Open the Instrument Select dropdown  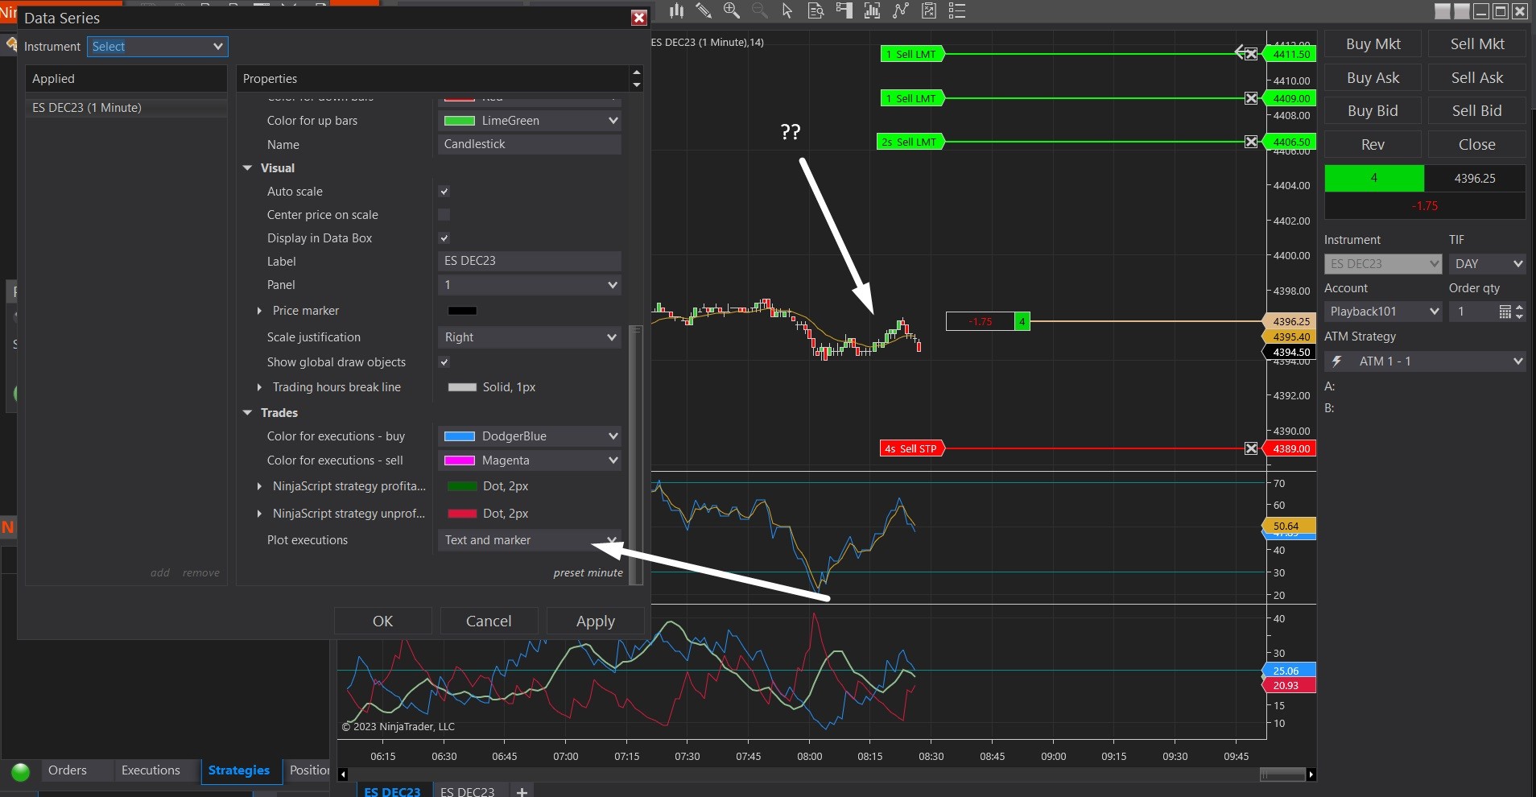pyautogui.click(x=158, y=47)
